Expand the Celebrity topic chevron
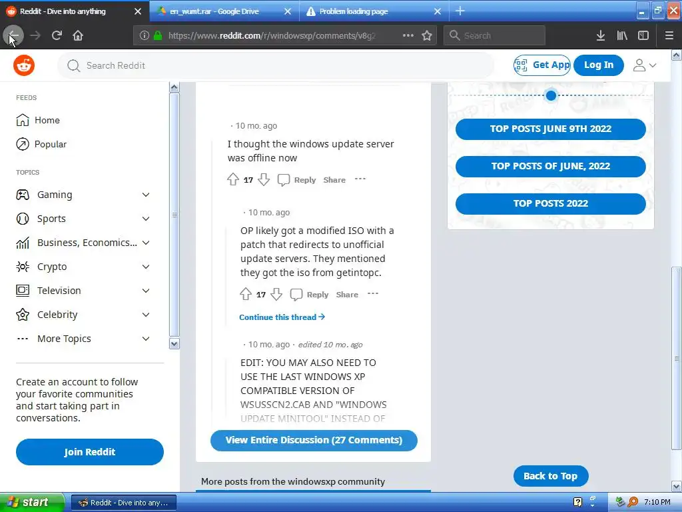Screen dimensions: 682x512 coord(146,315)
